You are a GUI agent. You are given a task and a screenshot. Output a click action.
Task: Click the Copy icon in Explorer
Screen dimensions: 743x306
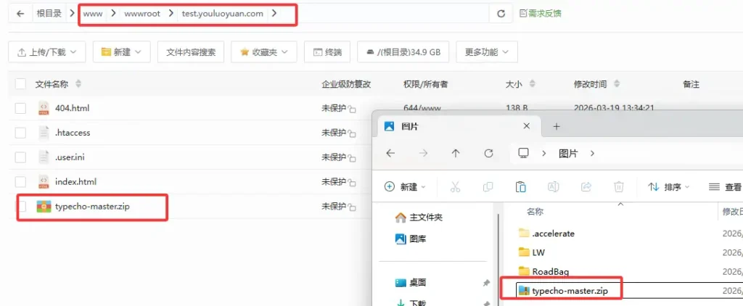coord(488,187)
